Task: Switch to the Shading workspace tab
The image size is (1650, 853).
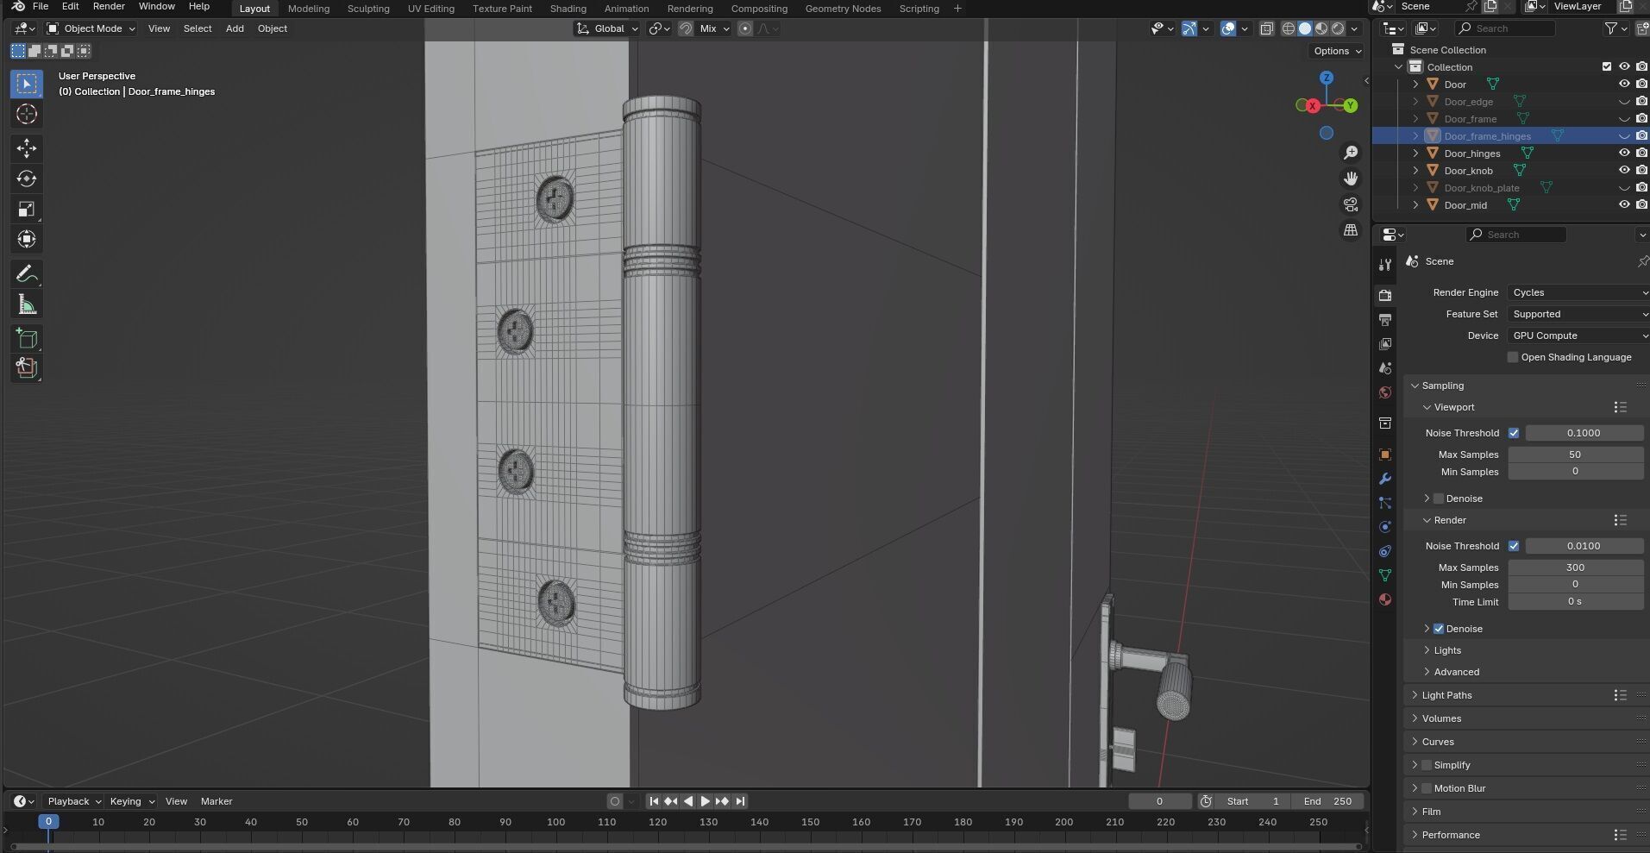Action: tap(568, 9)
